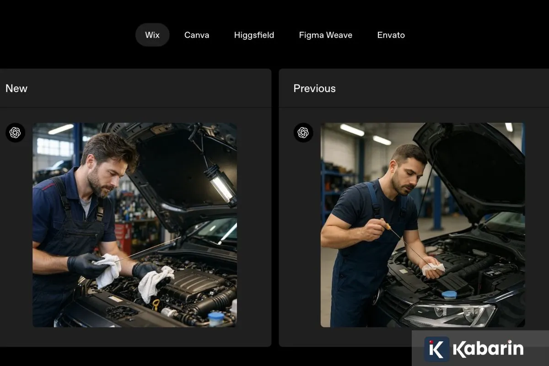Switch to the Canva tab
This screenshot has height=366, width=549.
[x=197, y=35]
